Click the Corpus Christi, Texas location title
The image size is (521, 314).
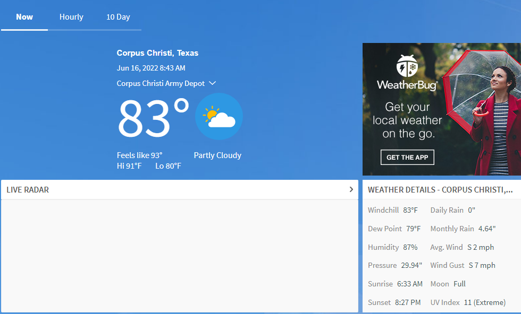157,53
